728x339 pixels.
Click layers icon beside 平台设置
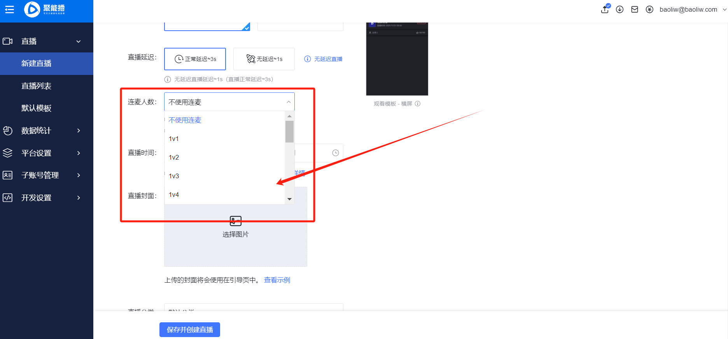(x=8, y=153)
